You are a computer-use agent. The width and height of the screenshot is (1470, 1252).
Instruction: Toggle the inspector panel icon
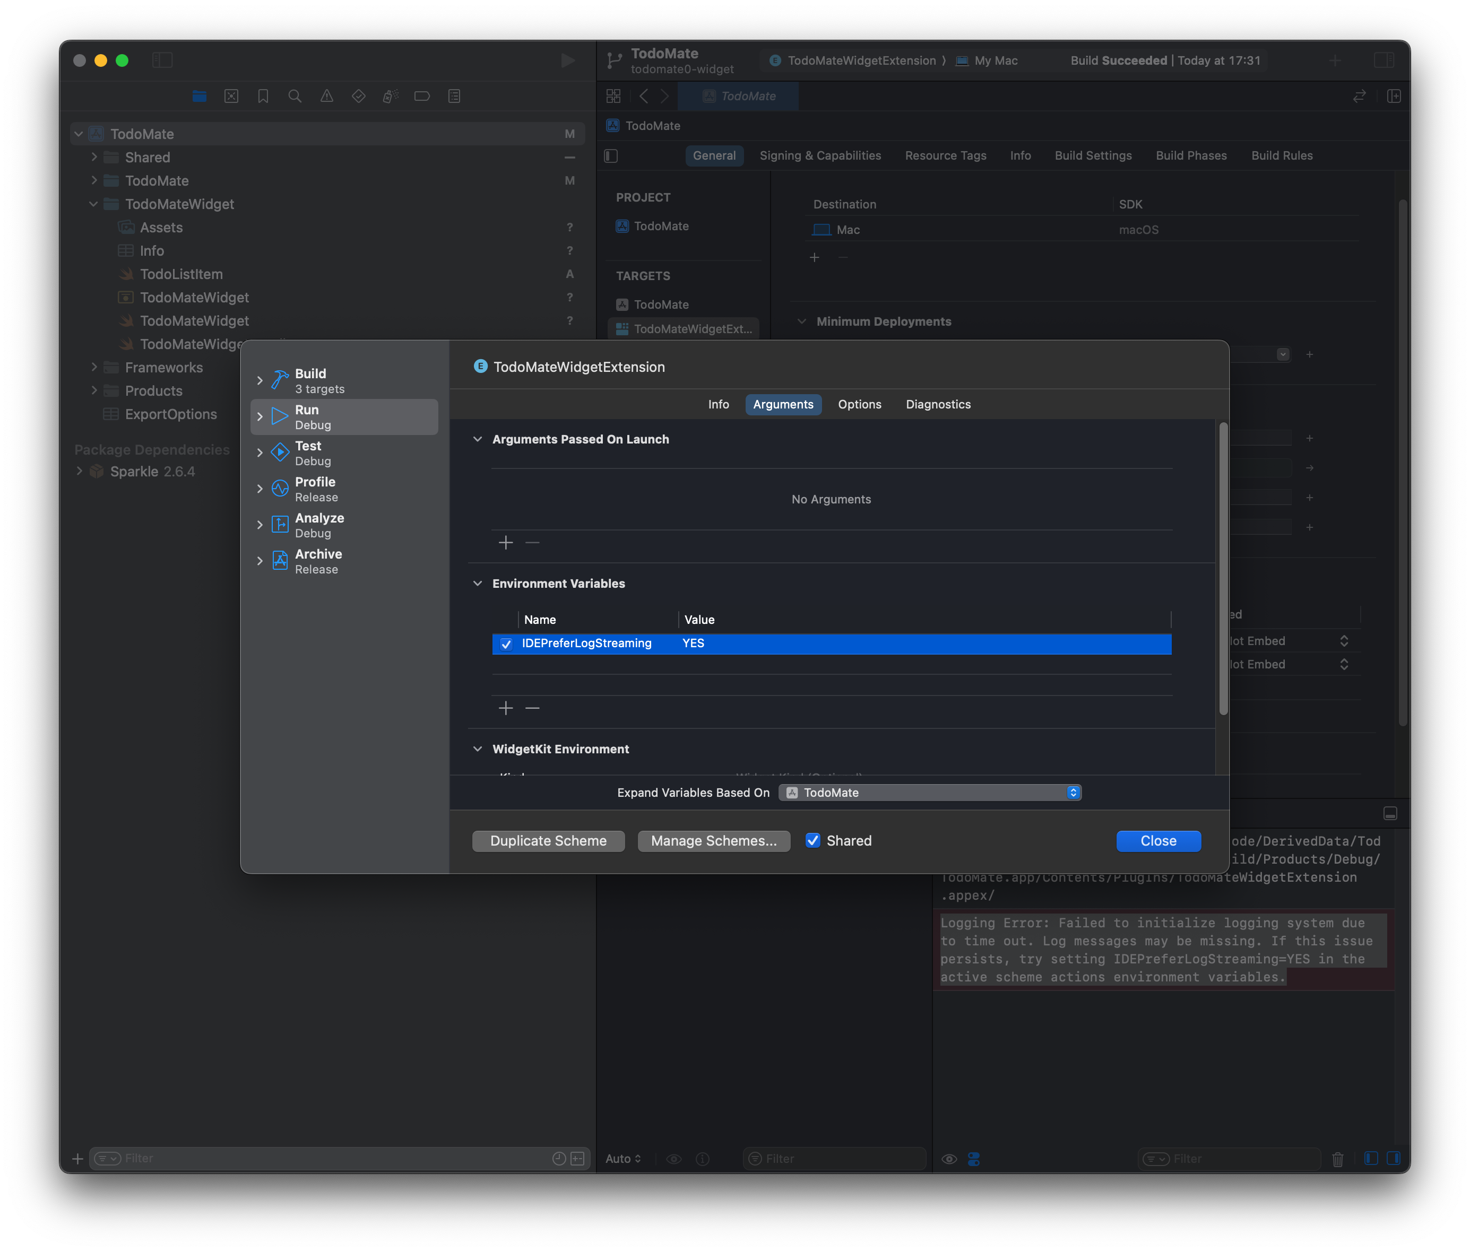[1383, 60]
